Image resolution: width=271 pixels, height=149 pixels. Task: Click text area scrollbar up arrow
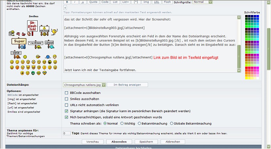pos(239,17)
